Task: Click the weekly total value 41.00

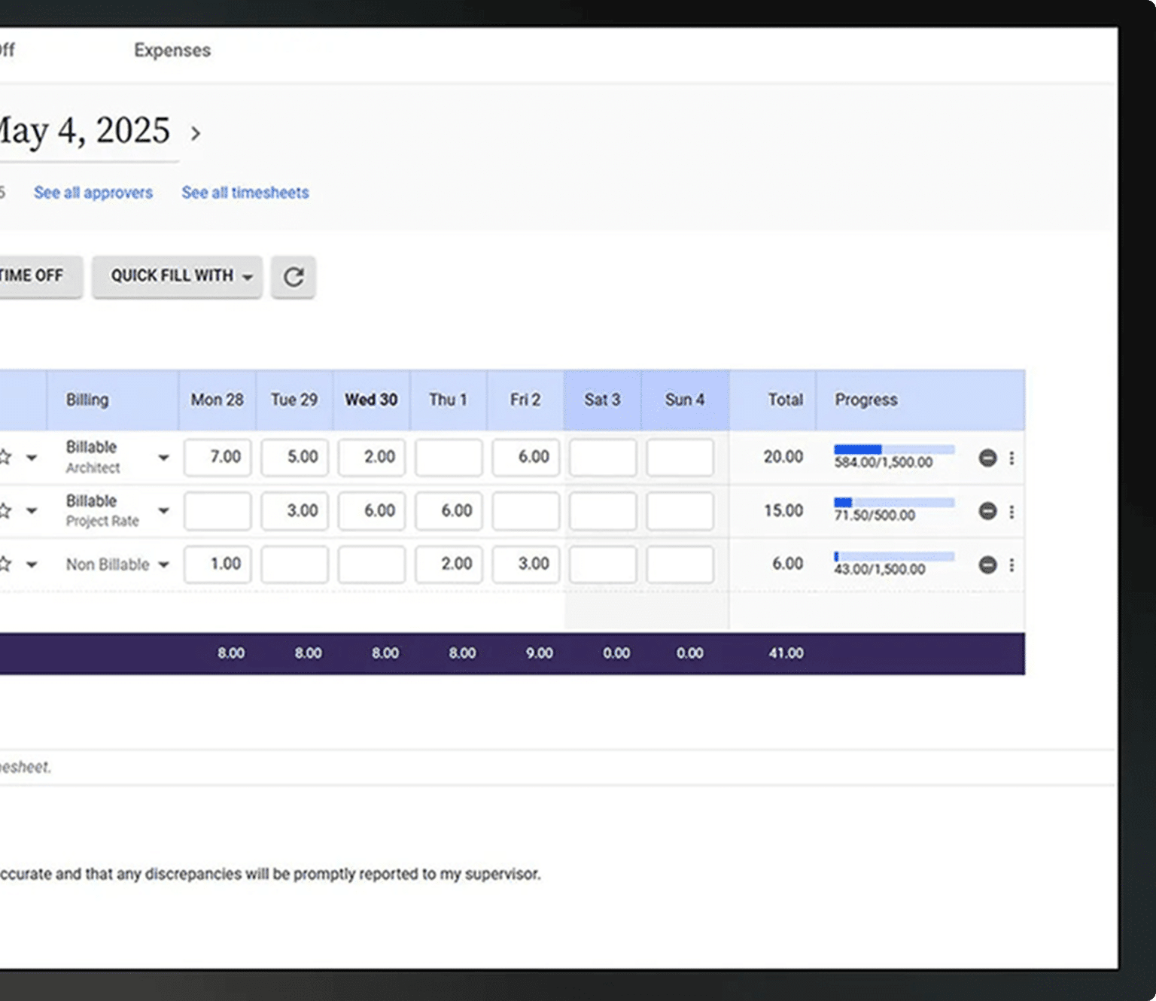Action: click(x=786, y=653)
